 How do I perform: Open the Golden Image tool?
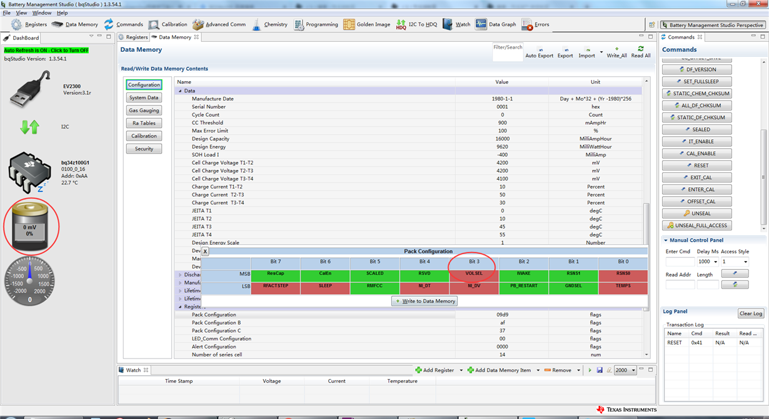pos(367,24)
